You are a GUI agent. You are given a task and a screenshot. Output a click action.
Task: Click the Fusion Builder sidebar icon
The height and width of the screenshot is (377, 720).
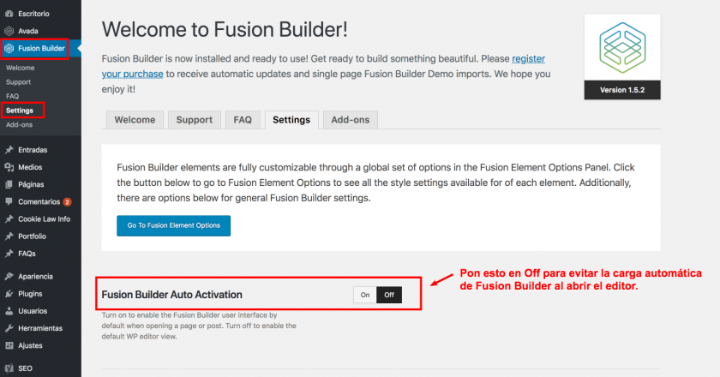(9, 48)
